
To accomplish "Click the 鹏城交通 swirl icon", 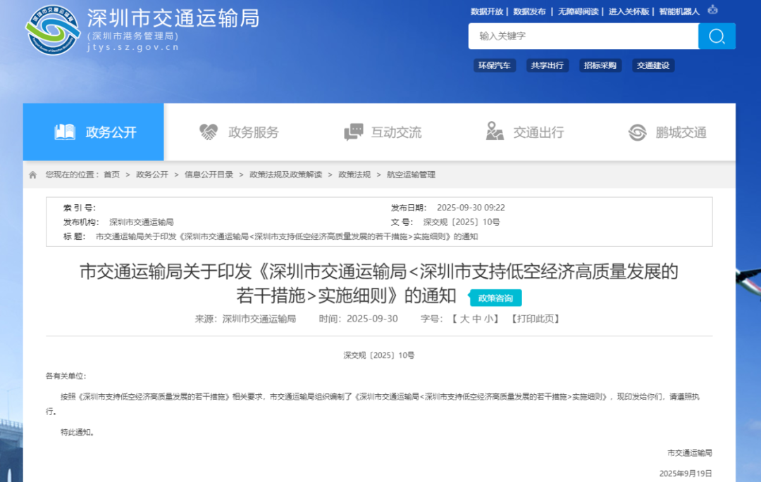I will [637, 132].
